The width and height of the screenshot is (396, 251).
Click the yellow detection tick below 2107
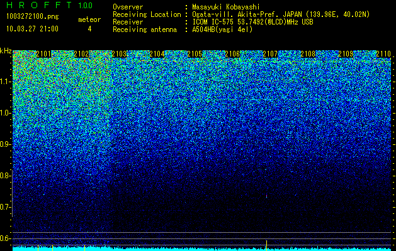coord(266,245)
